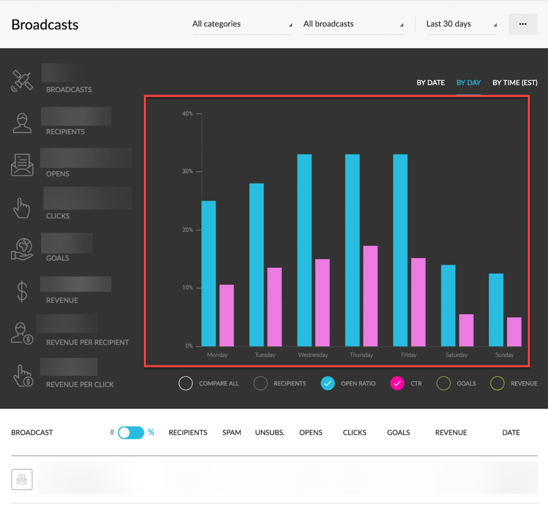Open the Last 30 days dropdown
Image resolution: width=548 pixels, height=507 pixels.
tap(461, 24)
